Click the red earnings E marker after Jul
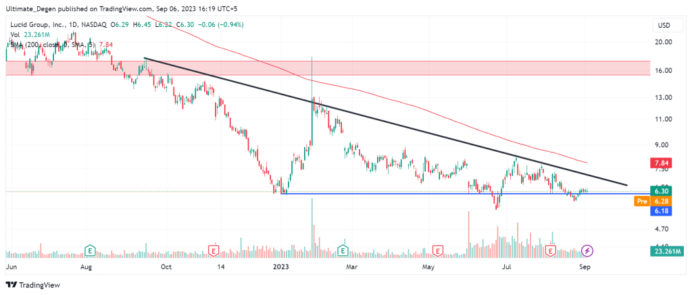 551,250
